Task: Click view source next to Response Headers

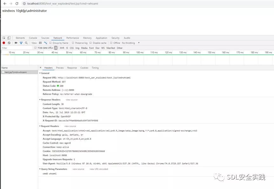Action: point(71,99)
